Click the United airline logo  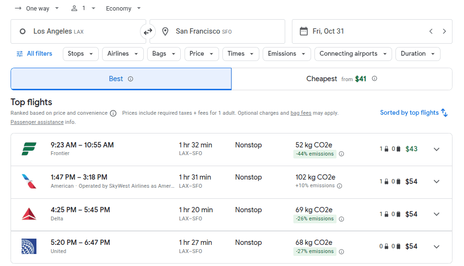click(29, 246)
